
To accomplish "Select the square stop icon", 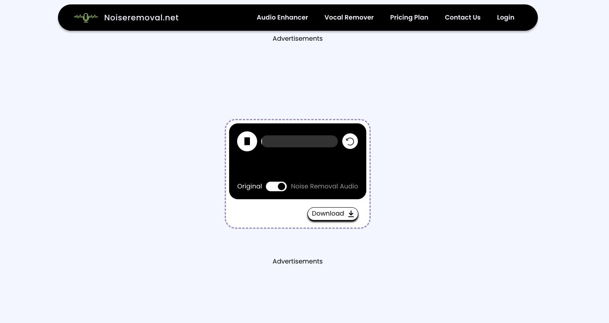I will (x=247, y=141).
